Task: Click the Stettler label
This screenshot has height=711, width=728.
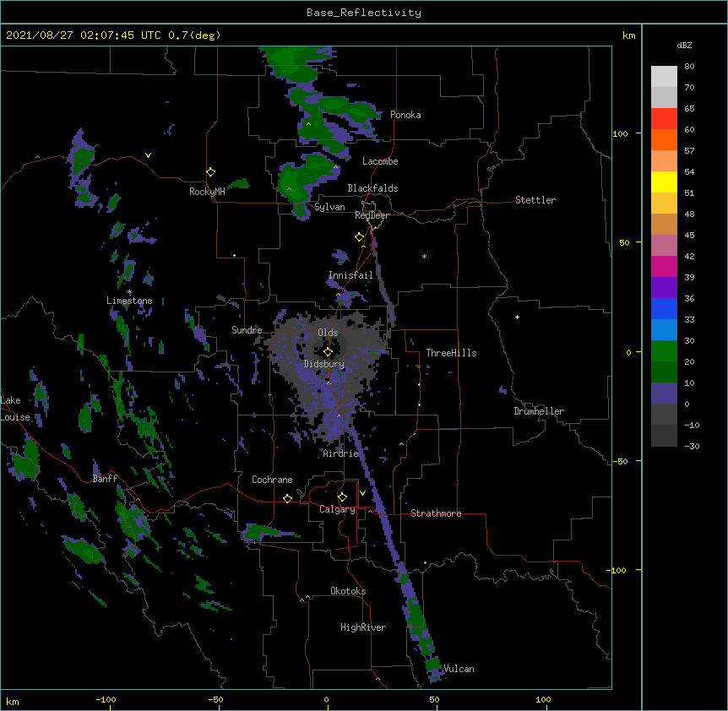Action: tap(535, 200)
